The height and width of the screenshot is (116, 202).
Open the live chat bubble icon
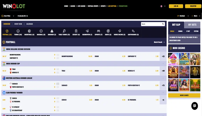pyautogui.click(x=194, y=106)
